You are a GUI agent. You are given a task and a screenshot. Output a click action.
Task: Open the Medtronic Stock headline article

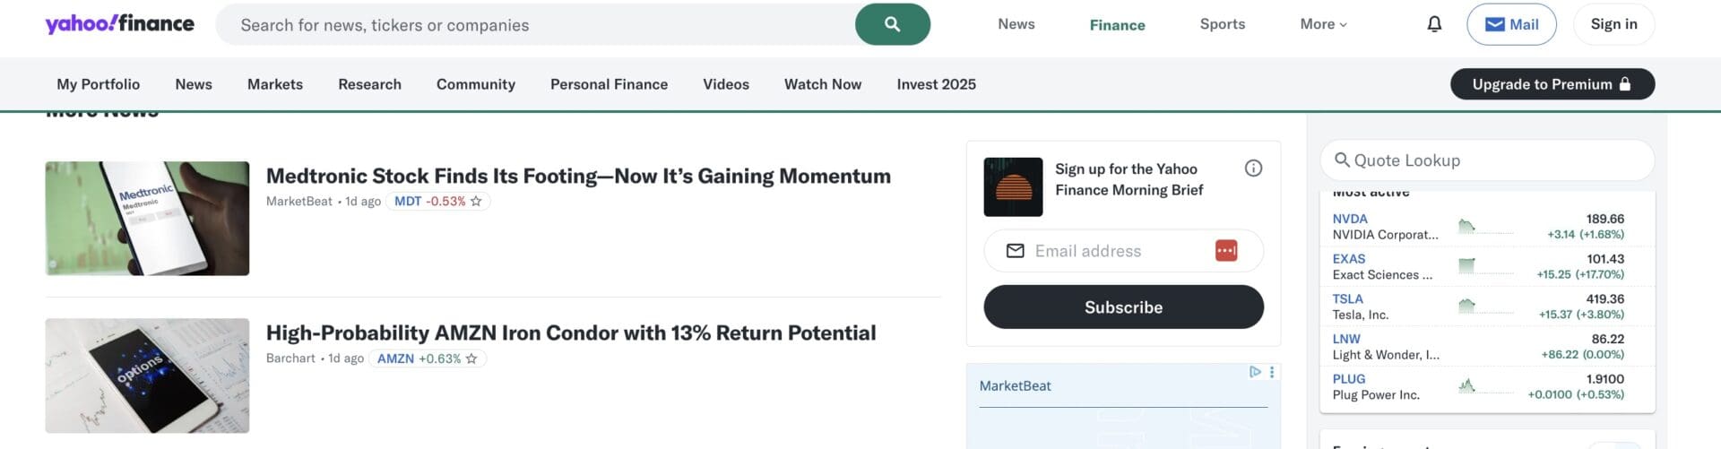[578, 176]
